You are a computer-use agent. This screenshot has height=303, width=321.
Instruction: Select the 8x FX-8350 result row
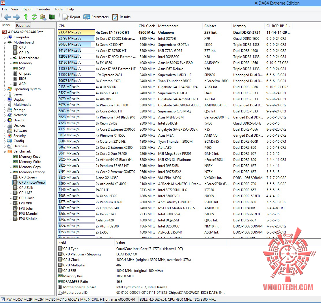coord(174,63)
